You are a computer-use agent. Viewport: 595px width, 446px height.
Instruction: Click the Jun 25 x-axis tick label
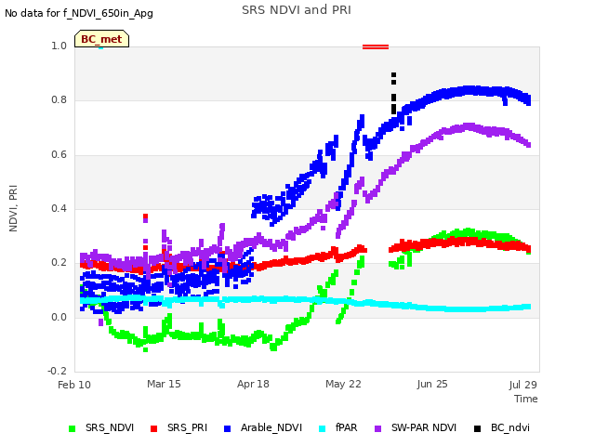[432, 384]
